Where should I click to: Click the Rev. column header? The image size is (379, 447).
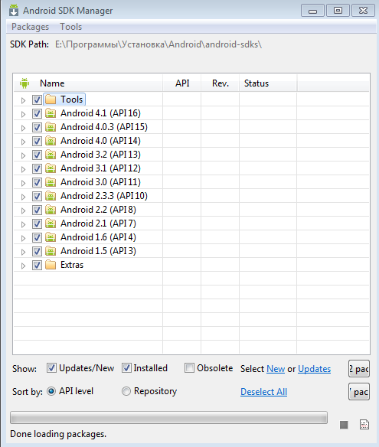pos(221,83)
